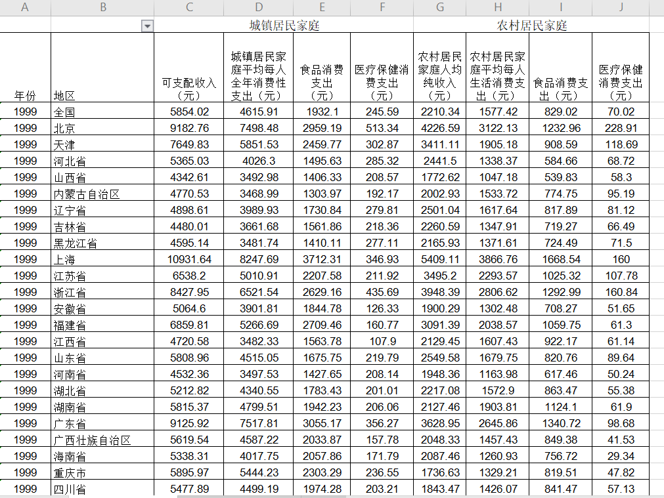Select column E header
664x498 pixels.
[x=322, y=8]
